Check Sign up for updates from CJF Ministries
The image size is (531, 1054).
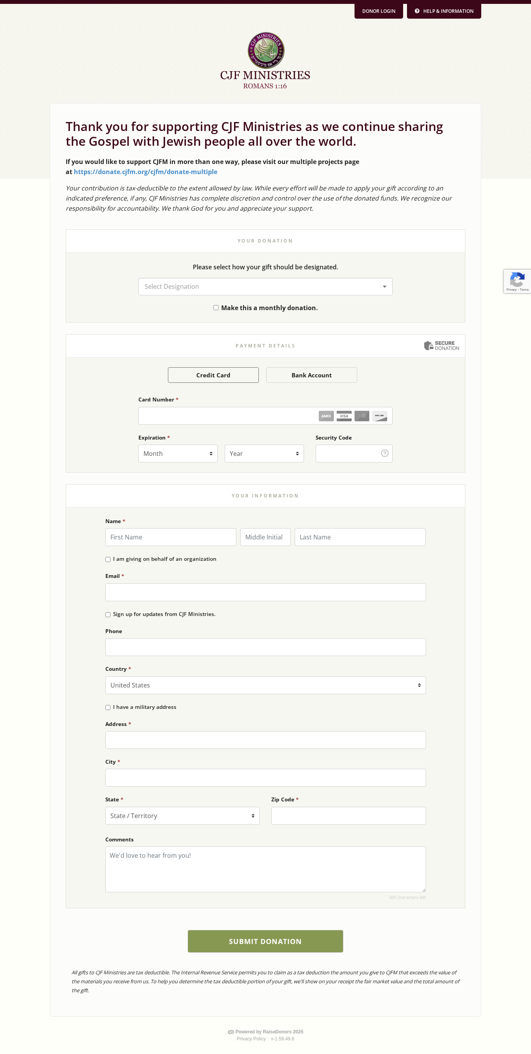(x=108, y=614)
